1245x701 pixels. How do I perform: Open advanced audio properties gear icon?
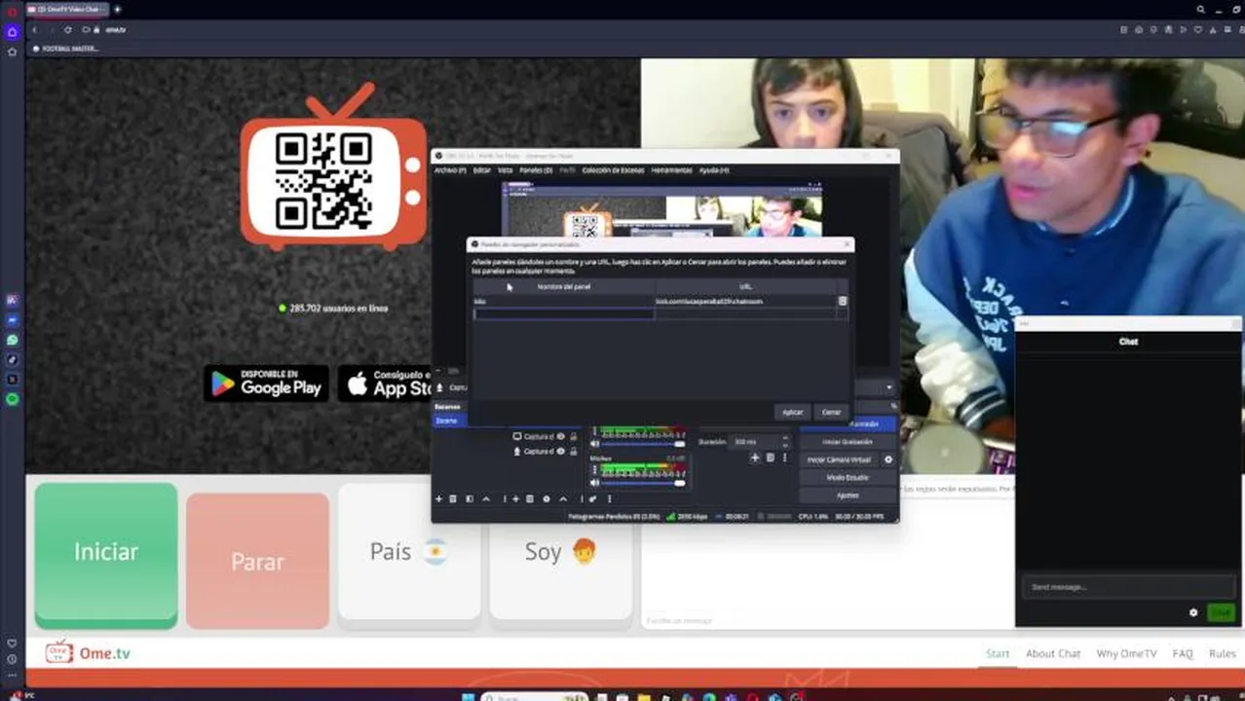593,498
